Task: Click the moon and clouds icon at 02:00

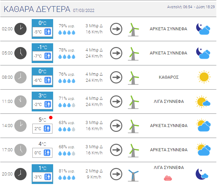Action: tap(203, 29)
